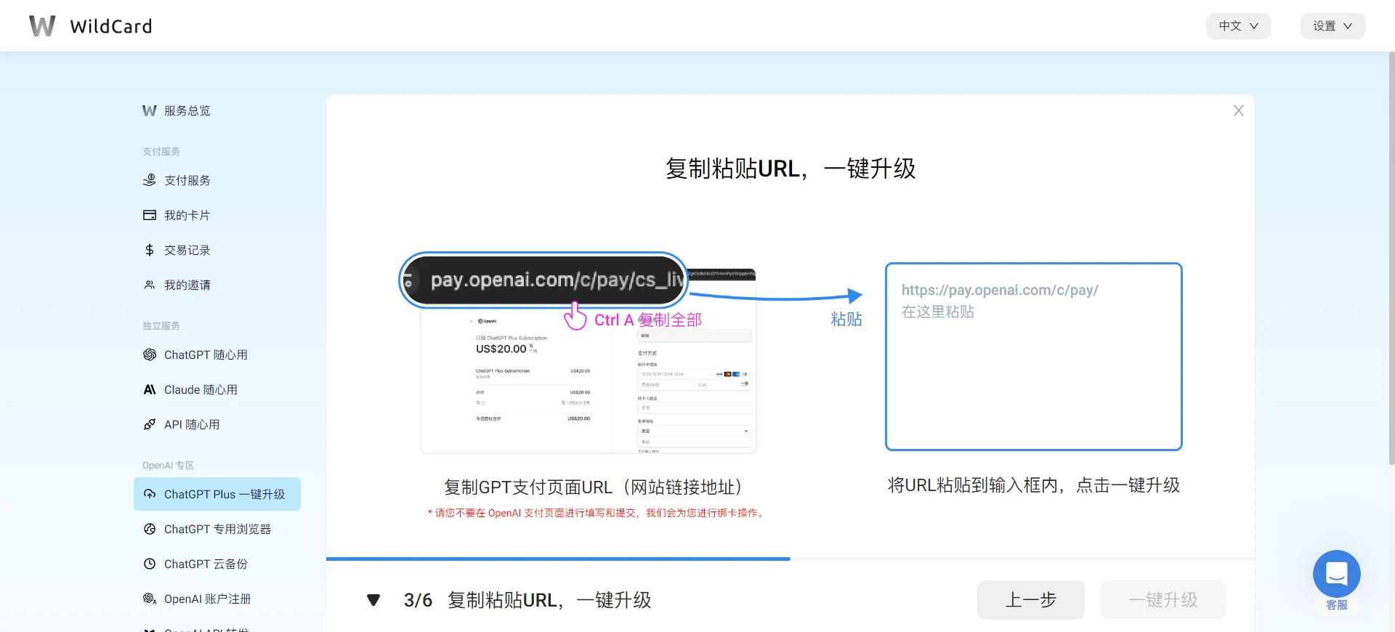
Task: Select ChatGPT Plus 一键升级 menu item
Action: click(217, 494)
